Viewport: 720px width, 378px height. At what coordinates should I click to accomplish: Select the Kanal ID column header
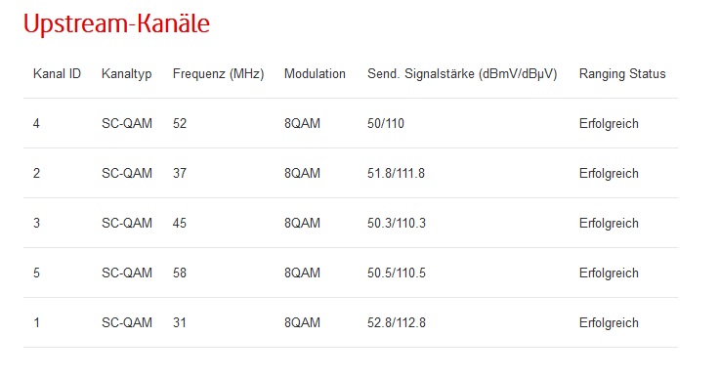coord(57,74)
